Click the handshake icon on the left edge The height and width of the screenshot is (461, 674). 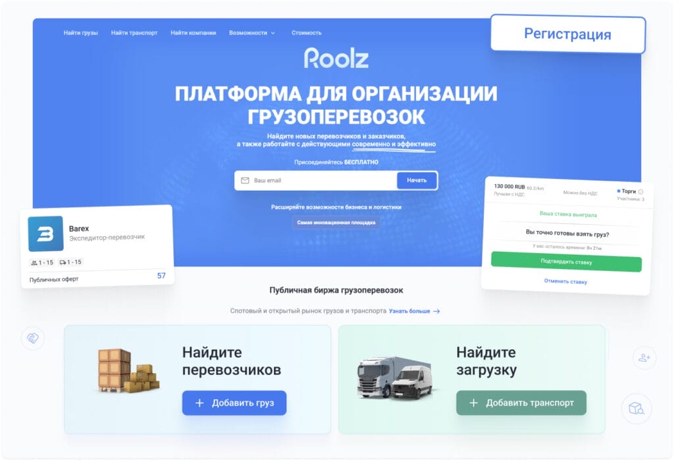tap(33, 339)
